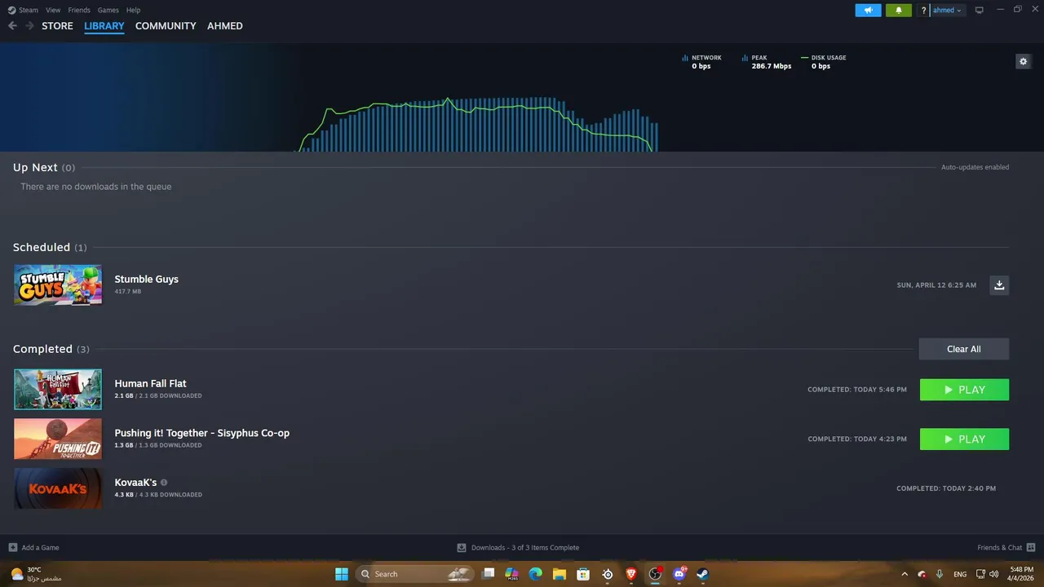Click the Human Fall Flat thumbnail

point(58,390)
